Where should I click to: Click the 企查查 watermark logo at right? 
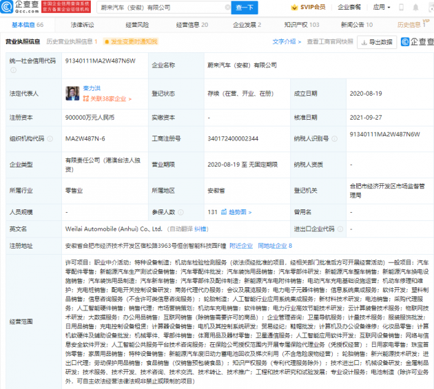coord(417,42)
